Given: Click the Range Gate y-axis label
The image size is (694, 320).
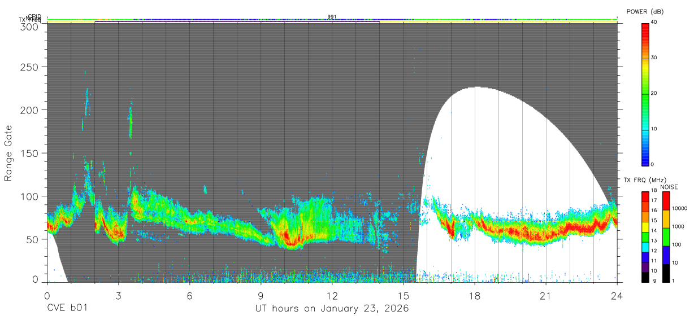Looking at the screenshot, I should click(x=8, y=153).
